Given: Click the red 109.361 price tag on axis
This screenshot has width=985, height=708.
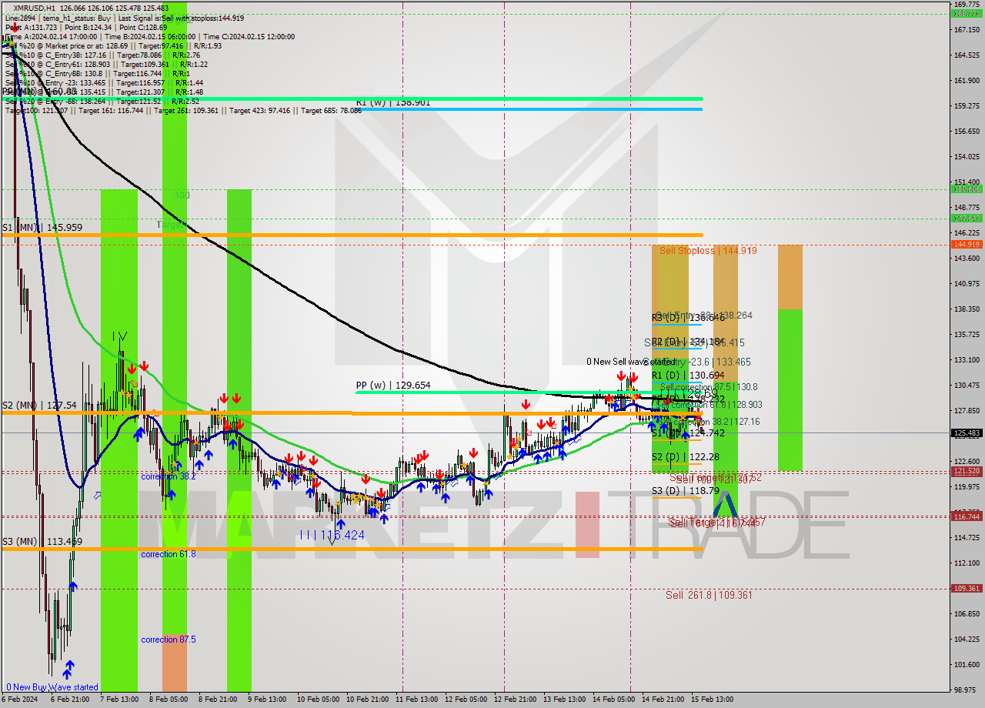Looking at the screenshot, I should [967, 589].
